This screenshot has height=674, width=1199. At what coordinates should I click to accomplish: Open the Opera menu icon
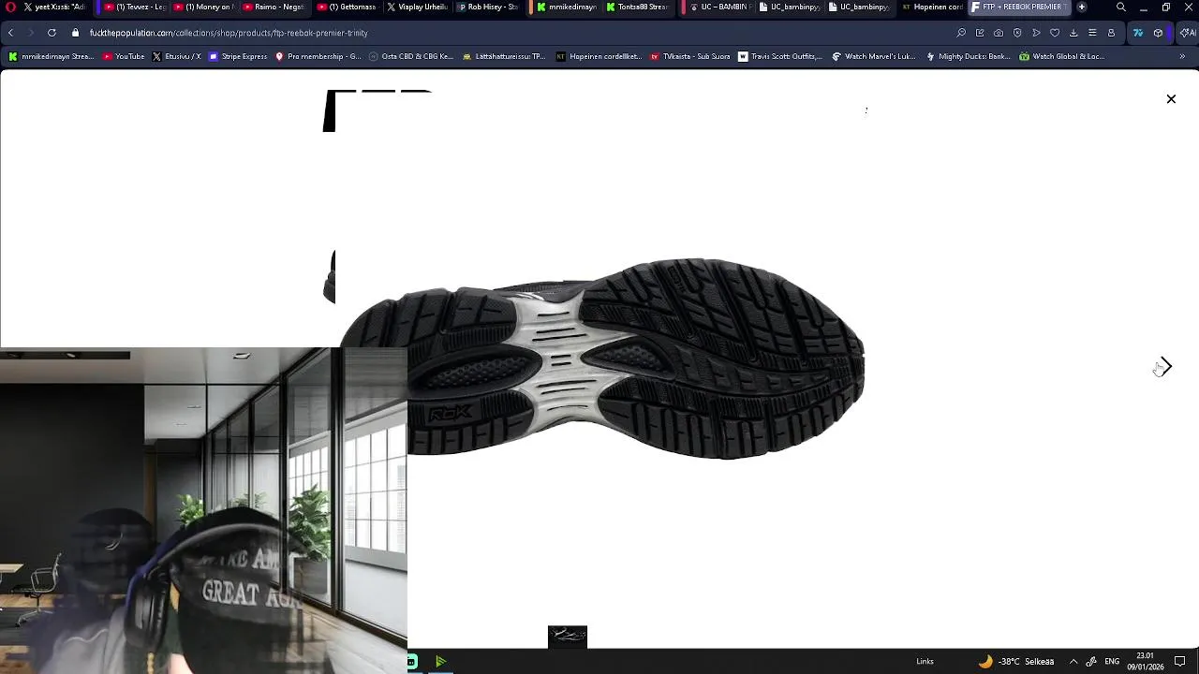10,7
